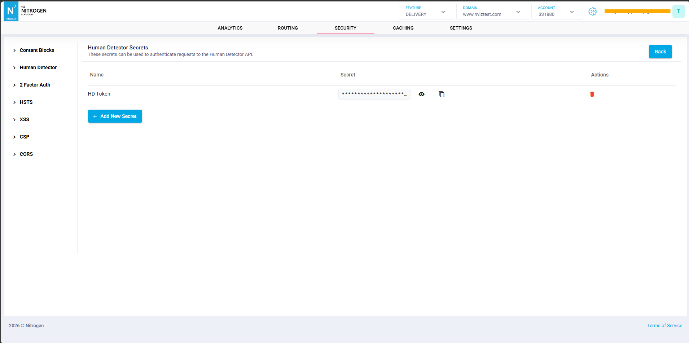Open the Domain www.nviztest.com dropdown

pyautogui.click(x=492, y=12)
